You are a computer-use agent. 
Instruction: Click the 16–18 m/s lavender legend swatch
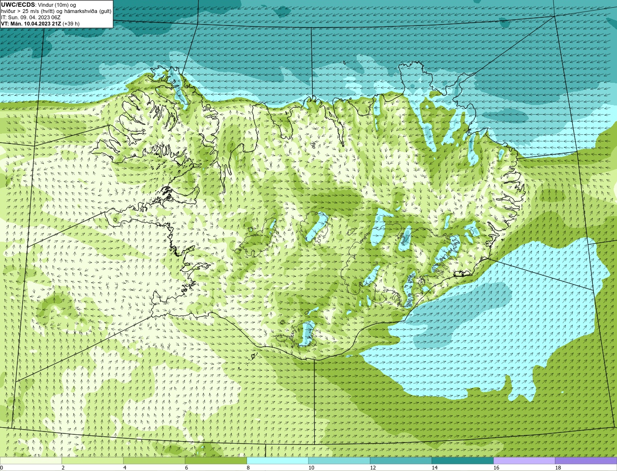tap(524, 460)
